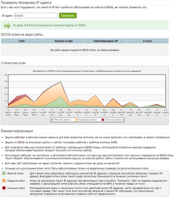Select the Начало атаки column header
Screen dimensions: 174x198
point(64,41)
